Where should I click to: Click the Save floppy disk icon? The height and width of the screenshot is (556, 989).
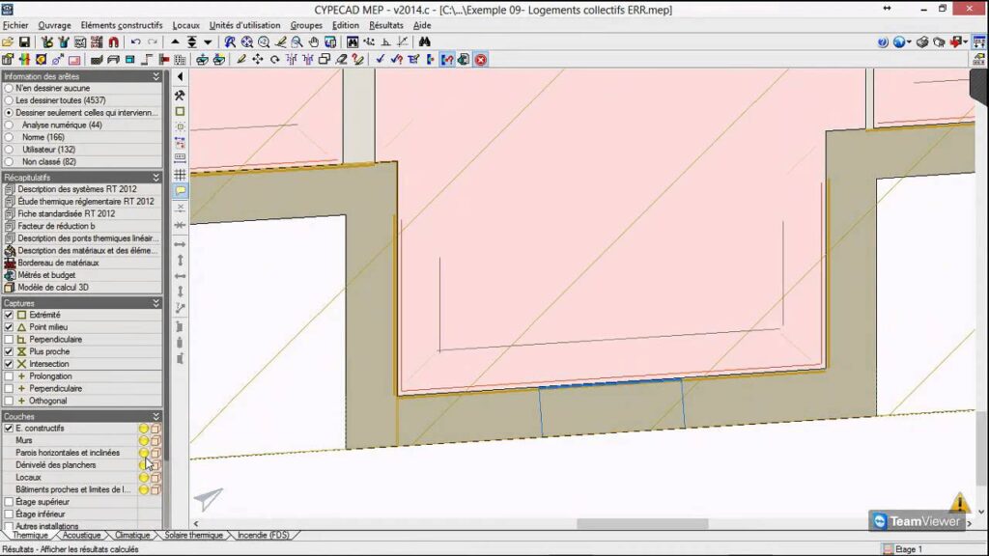point(24,42)
